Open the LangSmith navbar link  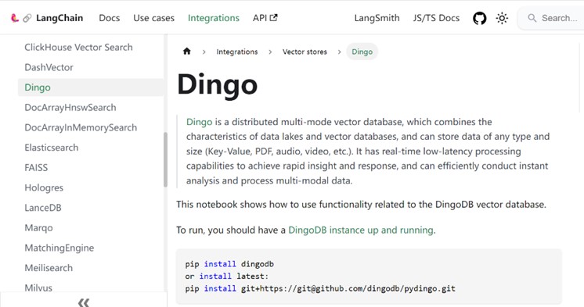pos(377,18)
